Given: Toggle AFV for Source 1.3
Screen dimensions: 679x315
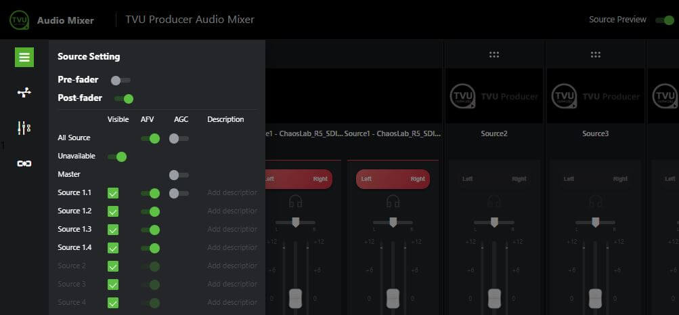Looking at the screenshot, I should pos(150,230).
